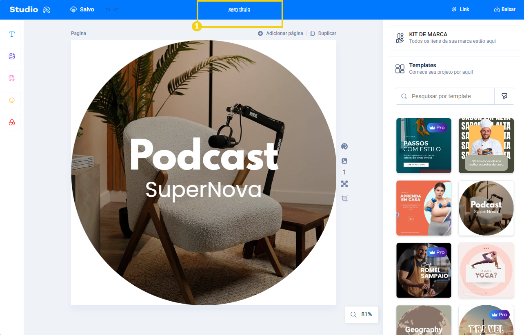
Task: Select the Passos com Estilo template
Action: tap(424, 146)
